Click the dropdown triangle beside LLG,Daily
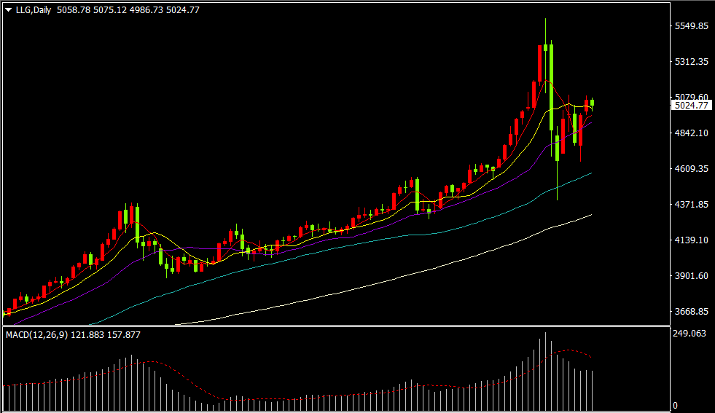This screenshot has height=413, width=715. [8, 10]
